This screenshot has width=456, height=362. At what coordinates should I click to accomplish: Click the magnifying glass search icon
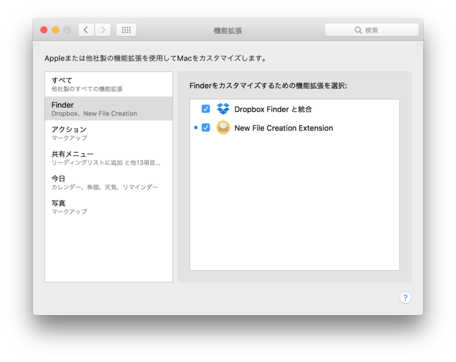pos(358,30)
